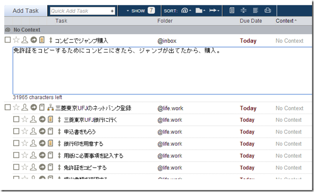
Task: Click the 7 count badge beside SHOW
Action: 151,10
